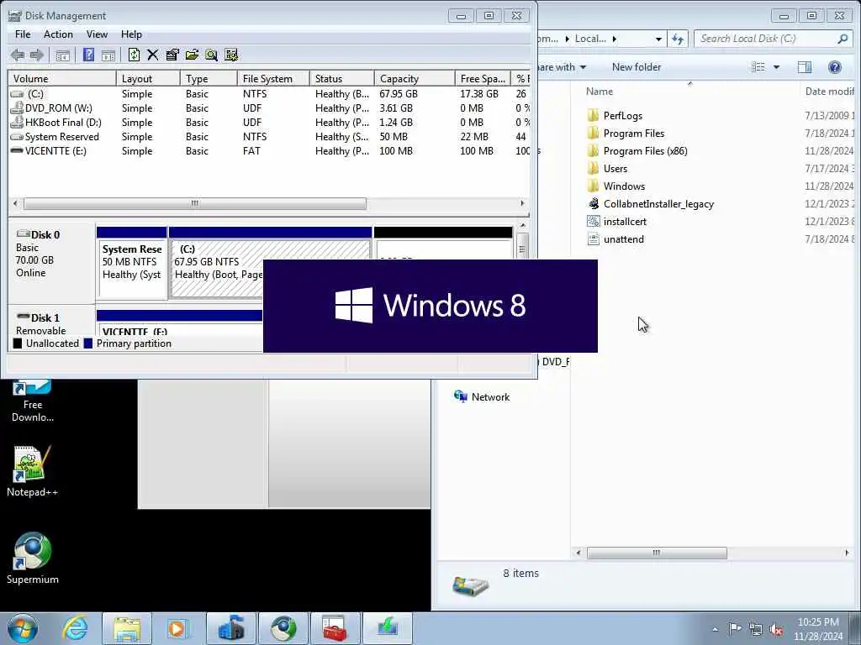
Task: Click the right scroll arrow of the volume list
Action: point(522,203)
